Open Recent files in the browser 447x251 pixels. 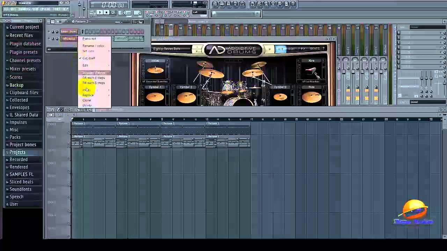[x=21, y=35]
